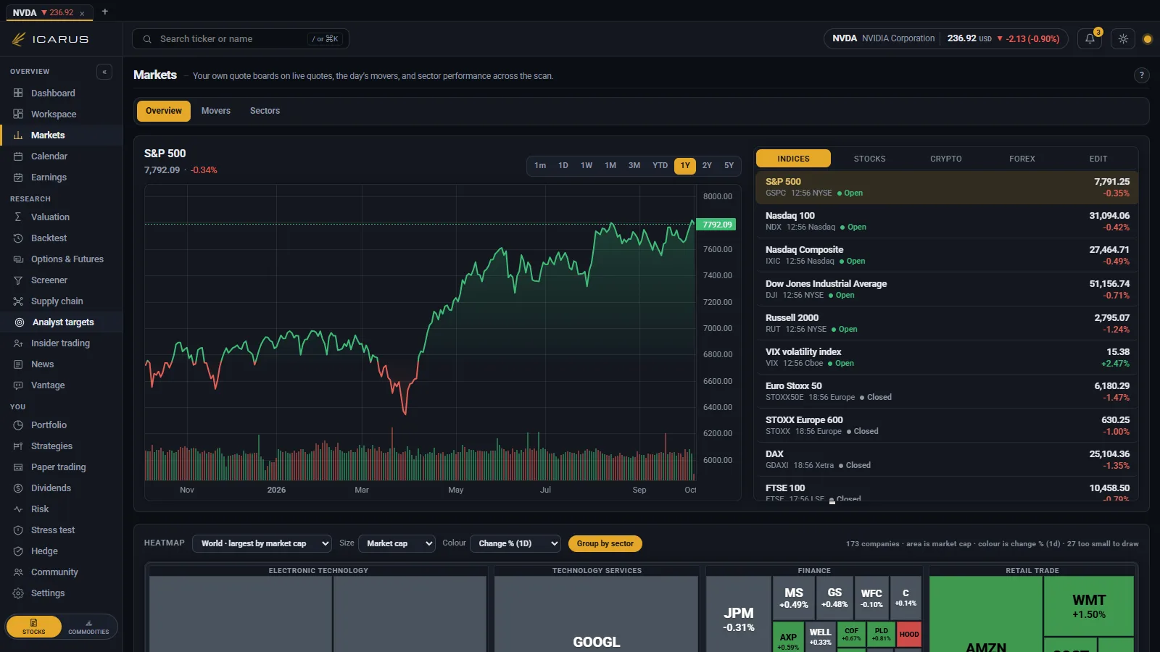
Task: Open a new tab with the plus icon
Action: pyautogui.click(x=105, y=12)
